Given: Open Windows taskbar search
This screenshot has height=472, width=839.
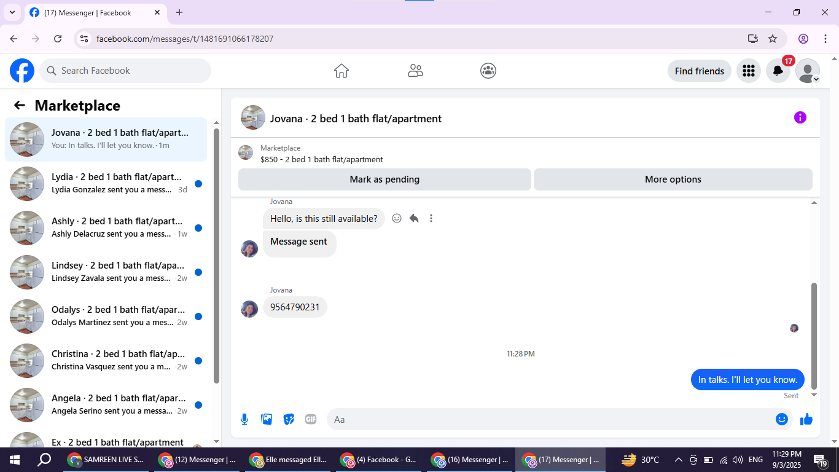Looking at the screenshot, I should pyautogui.click(x=44, y=460).
